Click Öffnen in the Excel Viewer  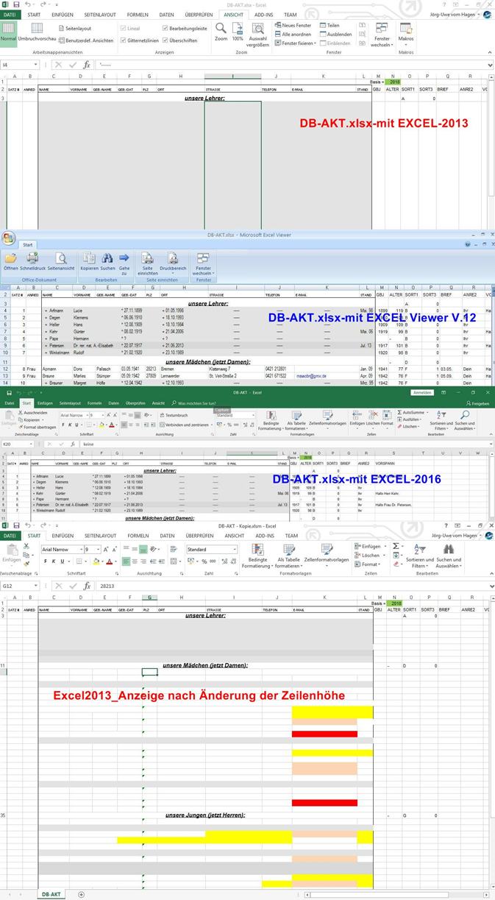(x=11, y=262)
